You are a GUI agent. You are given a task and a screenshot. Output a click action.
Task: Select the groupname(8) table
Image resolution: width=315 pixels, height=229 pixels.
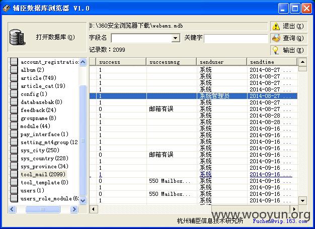[38, 118]
